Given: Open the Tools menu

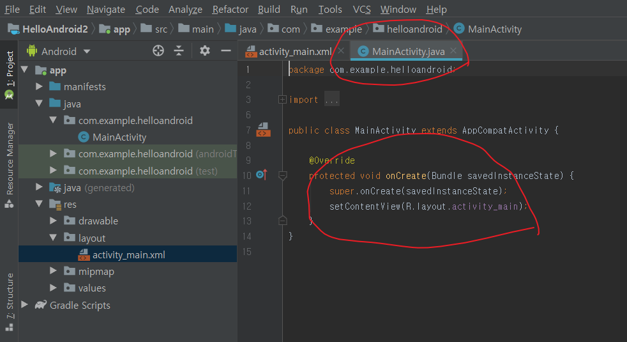Looking at the screenshot, I should pyautogui.click(x=330, y=9).
